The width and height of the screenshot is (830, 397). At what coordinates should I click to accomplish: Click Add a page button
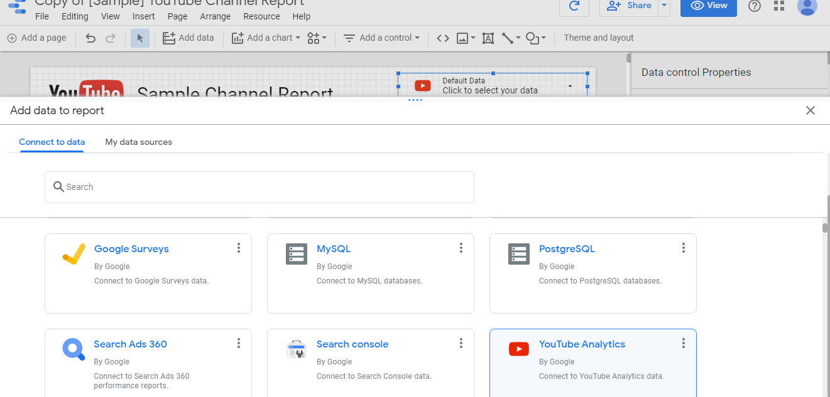[x=36, y=38]
